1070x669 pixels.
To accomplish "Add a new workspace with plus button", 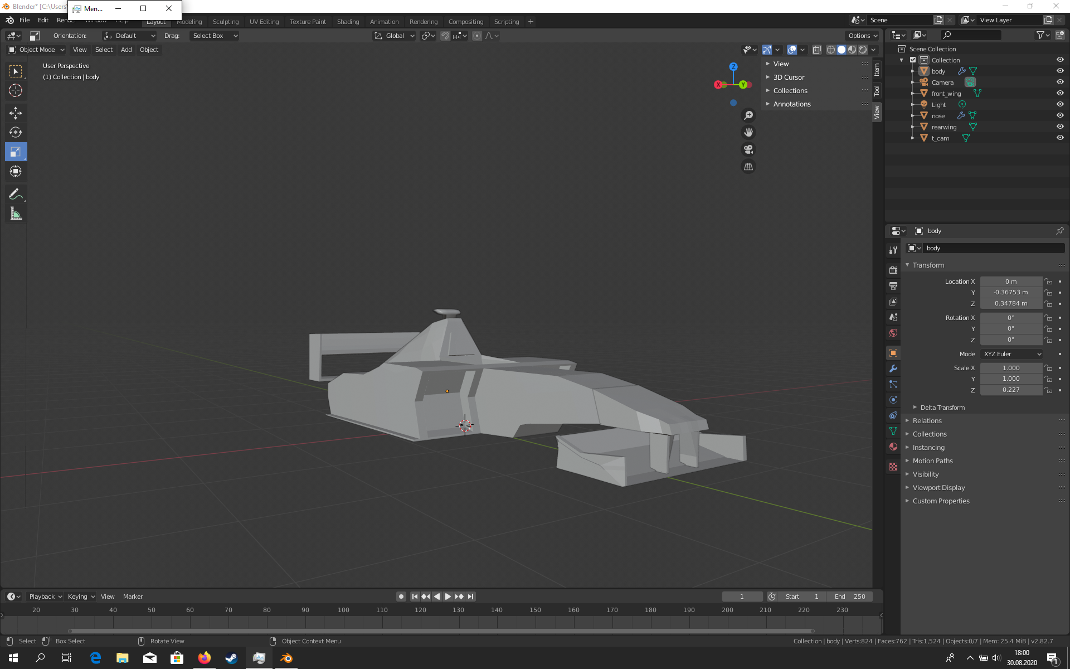I will point(531,22).
